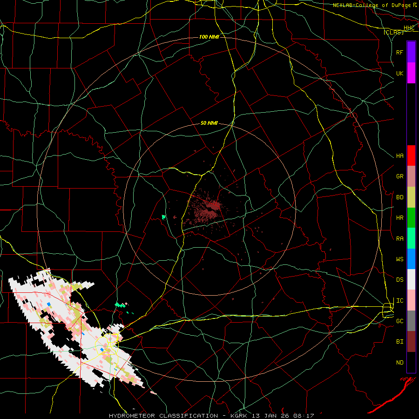Click the WS blue legend swatch

point(411,259)
